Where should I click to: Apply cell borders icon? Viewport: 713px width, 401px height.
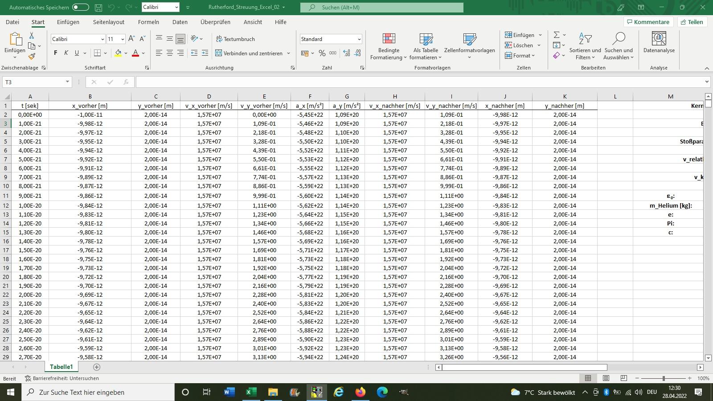[98, 53]
